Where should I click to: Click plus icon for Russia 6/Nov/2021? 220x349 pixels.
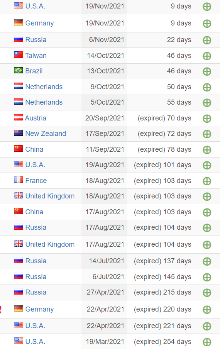[207, 40]
